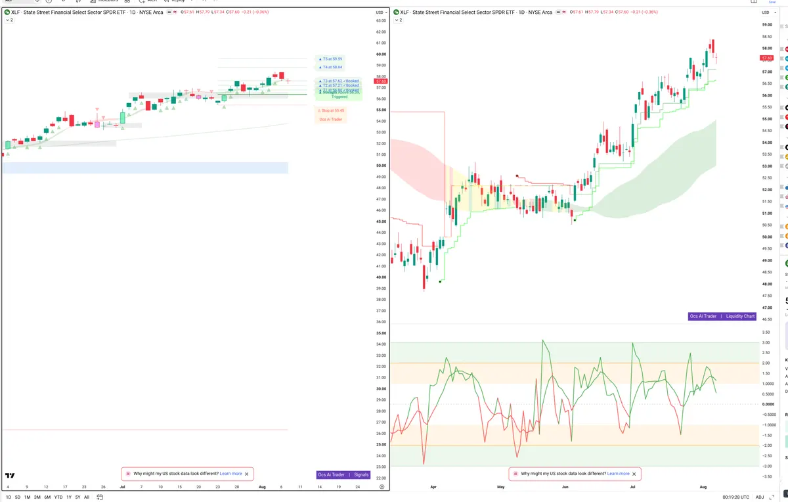The image size is (788, 502).
Task: Open the go-to-date calendar icon
Action: coord(98,497)
